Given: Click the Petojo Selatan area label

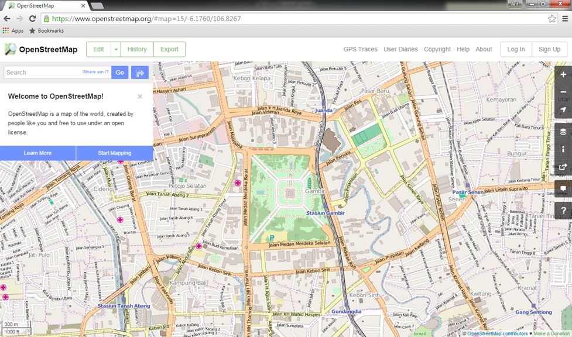Looking at the screenshot, I should point(187,185).
